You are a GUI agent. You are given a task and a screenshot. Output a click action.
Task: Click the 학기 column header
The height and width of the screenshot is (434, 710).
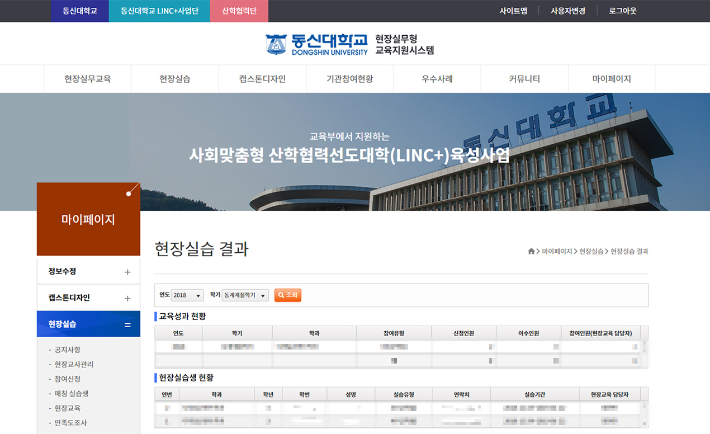point(237,333)
